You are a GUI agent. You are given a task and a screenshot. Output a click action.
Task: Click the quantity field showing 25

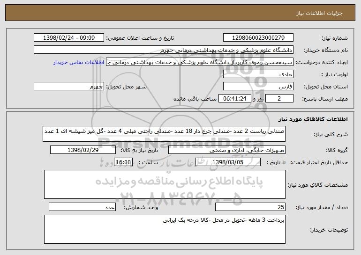click(x=250, y=207)
